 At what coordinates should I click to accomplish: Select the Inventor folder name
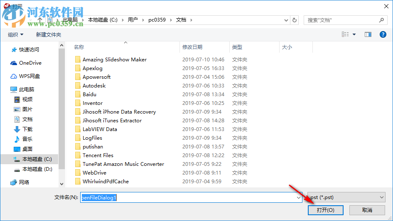(93, 103)
